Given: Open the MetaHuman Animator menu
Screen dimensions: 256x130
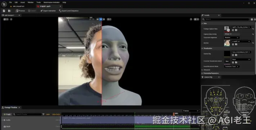Looking at the screenshot, I should tap(52, 3).
